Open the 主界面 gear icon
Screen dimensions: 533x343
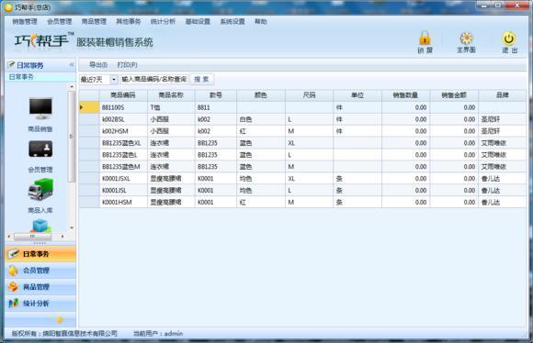pos(466,39)
